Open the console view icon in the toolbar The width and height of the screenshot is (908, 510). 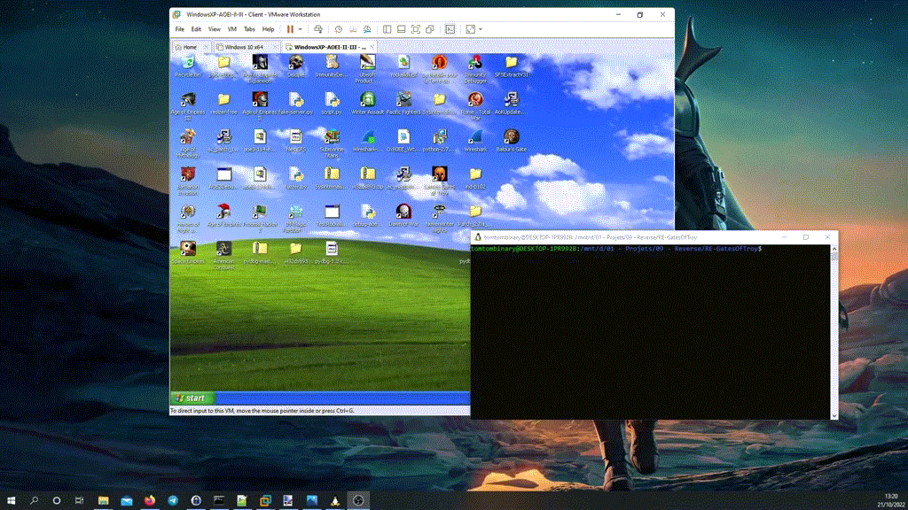[450, 29]
